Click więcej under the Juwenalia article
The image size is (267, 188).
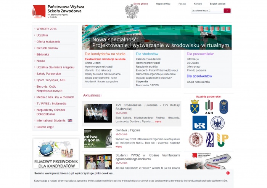pos(158,122)
